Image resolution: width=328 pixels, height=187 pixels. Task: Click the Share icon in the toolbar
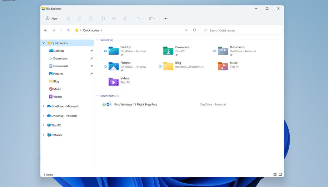114,18
